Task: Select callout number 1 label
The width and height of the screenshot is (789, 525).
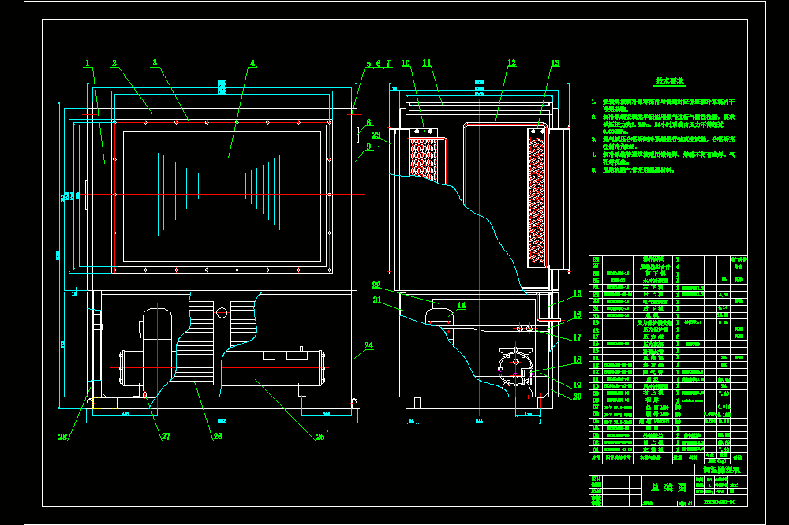Action: pyautogui.click(x=88, y=63)
